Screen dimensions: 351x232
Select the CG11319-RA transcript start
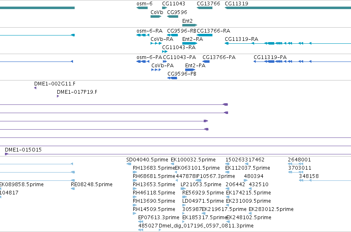(226, 43)
